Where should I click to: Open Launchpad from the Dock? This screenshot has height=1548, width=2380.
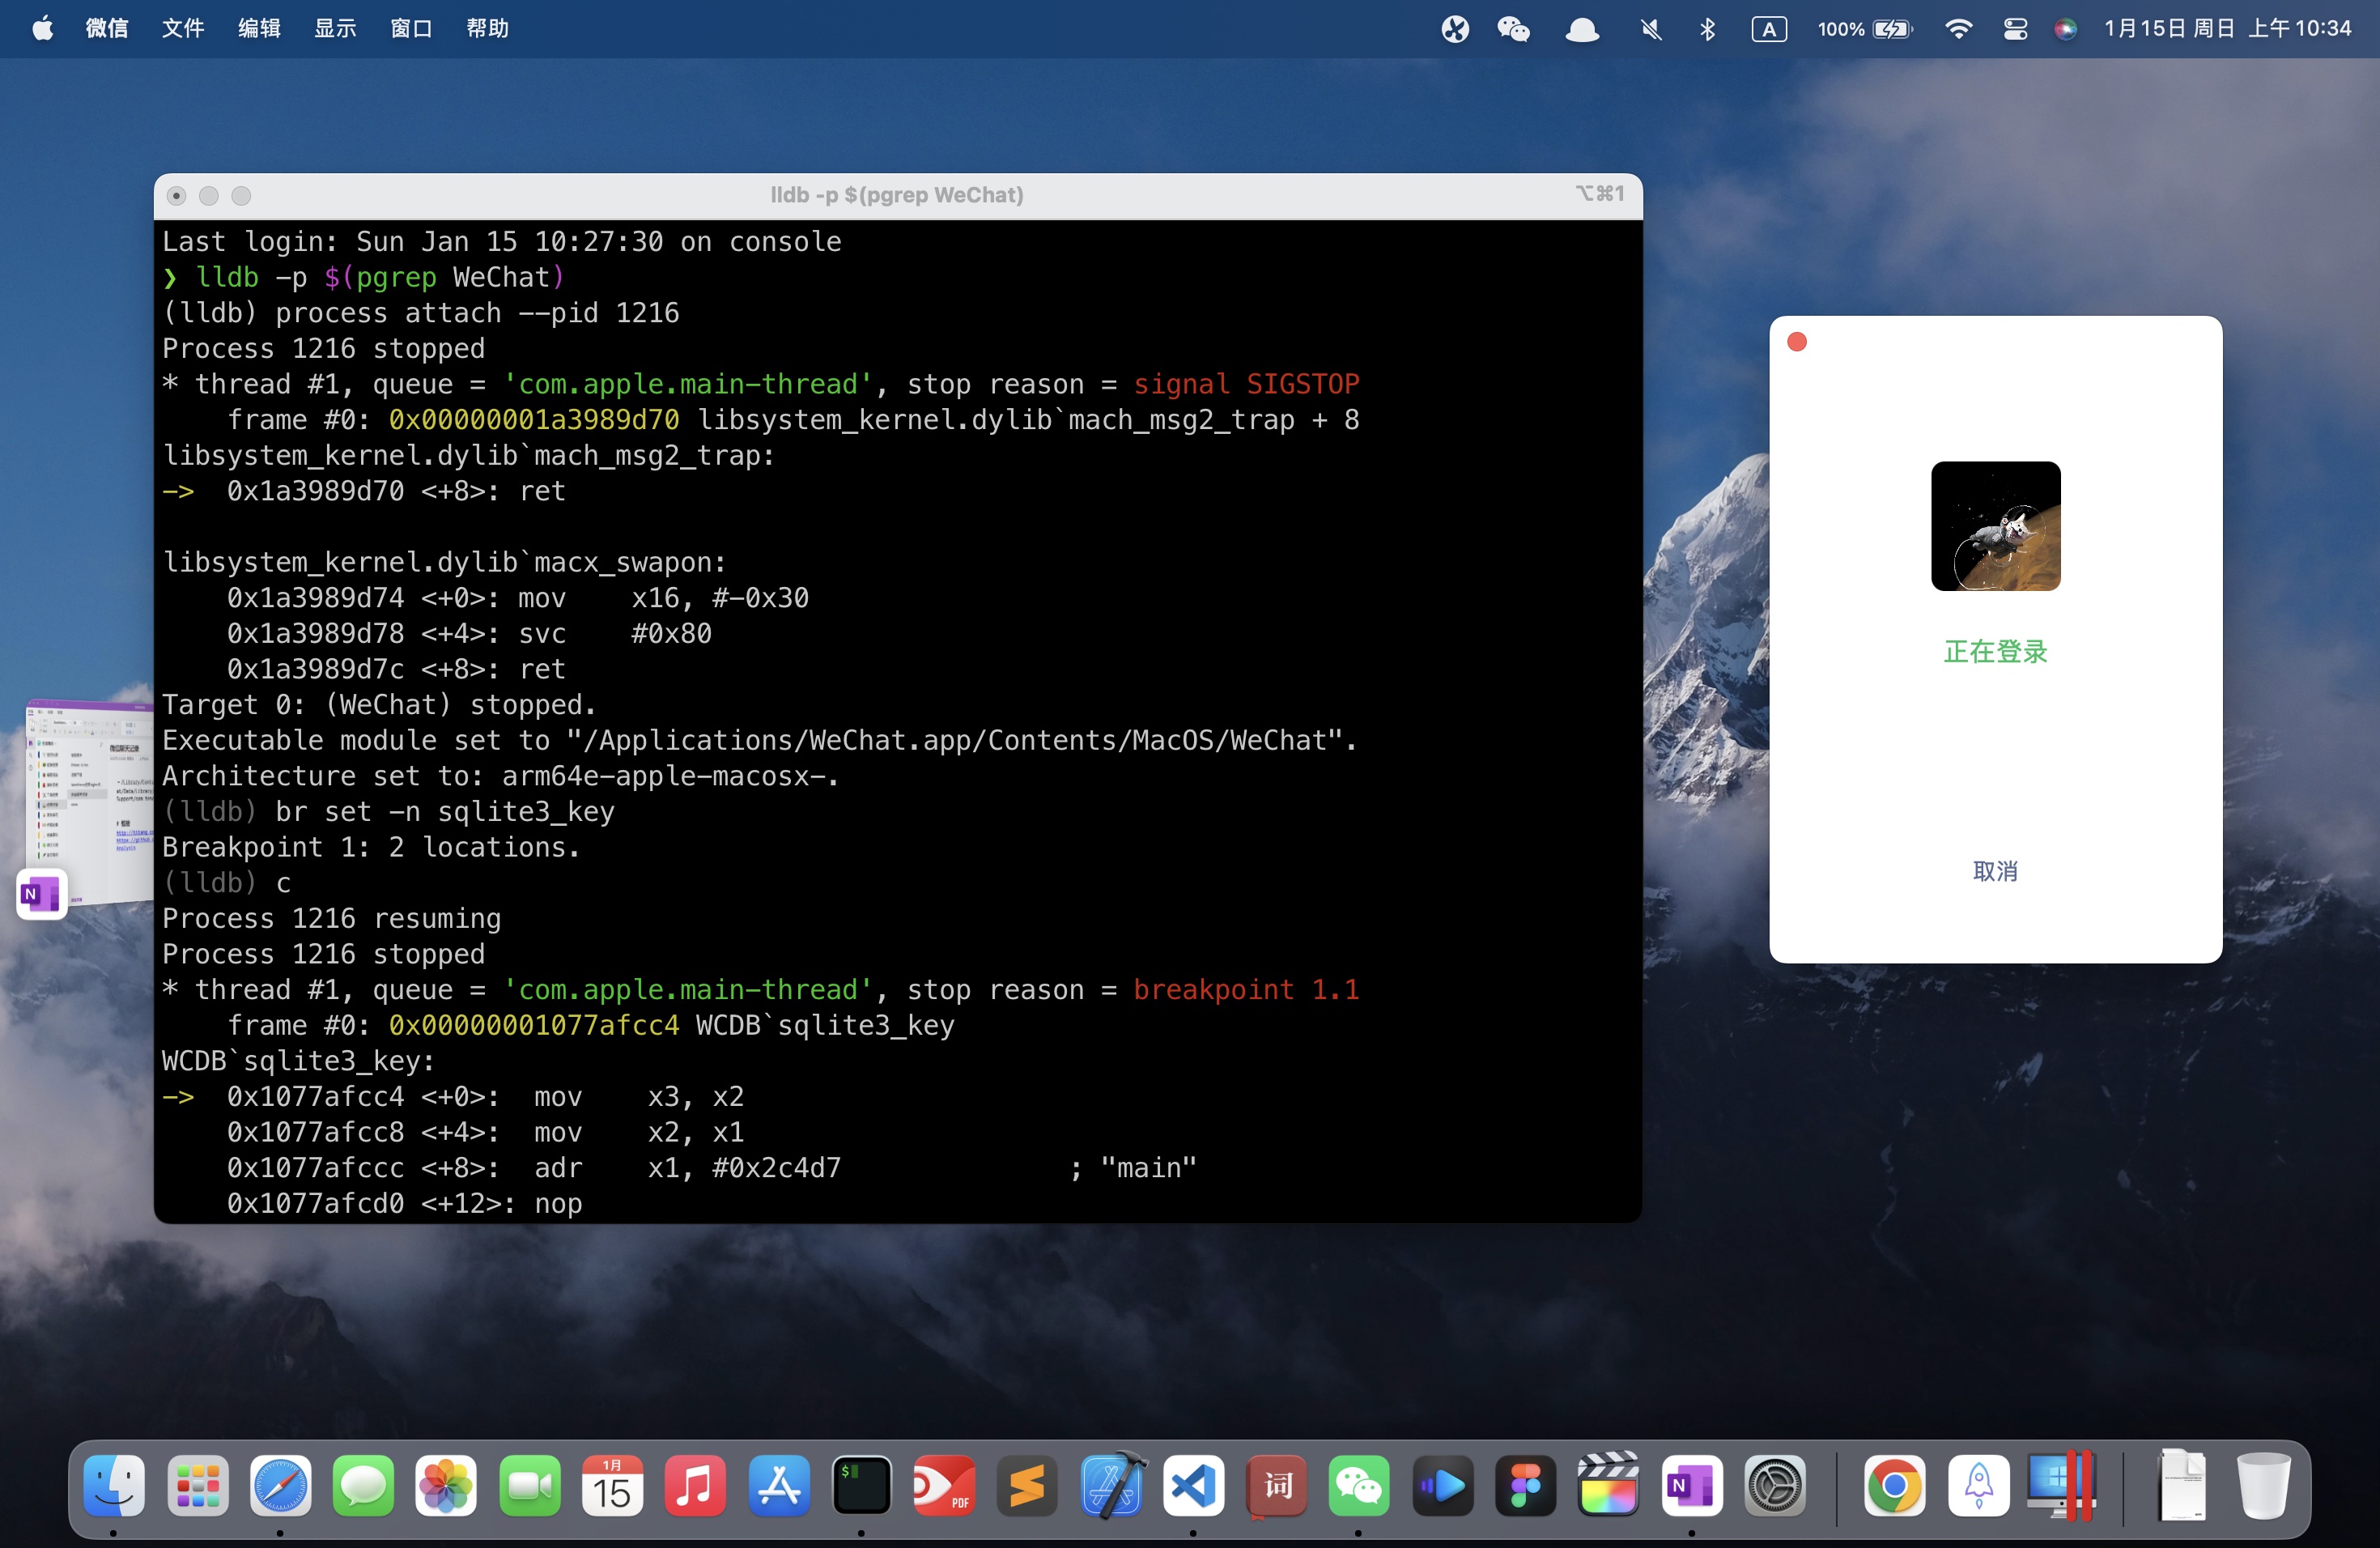197,1486
